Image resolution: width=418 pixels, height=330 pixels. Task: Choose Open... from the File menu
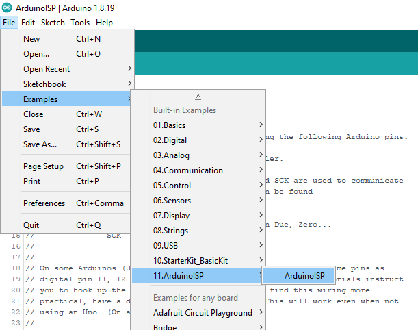66,54
